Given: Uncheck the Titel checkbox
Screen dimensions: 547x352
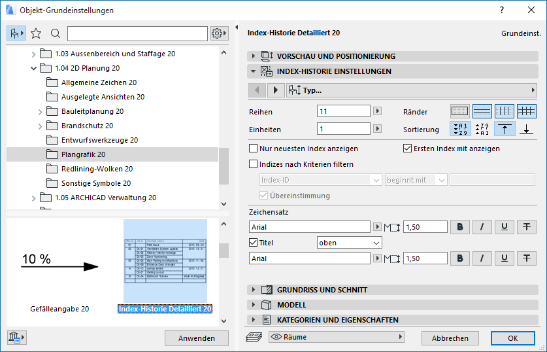Looking at the screenshot, I should click(x=254, y=242).
